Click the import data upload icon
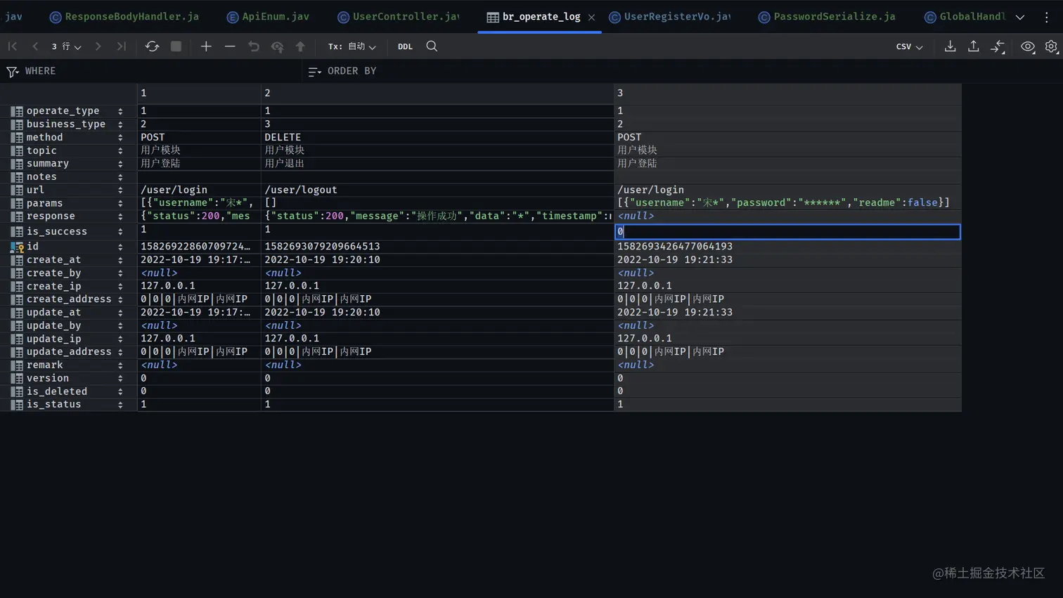 [974, 46]
